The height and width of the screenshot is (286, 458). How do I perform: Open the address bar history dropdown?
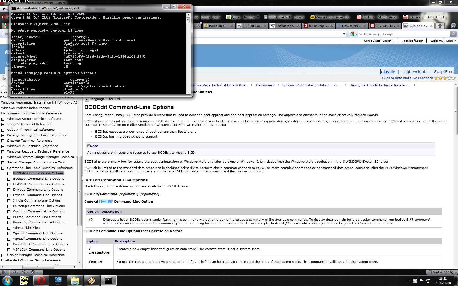click(x=344, y=34)
